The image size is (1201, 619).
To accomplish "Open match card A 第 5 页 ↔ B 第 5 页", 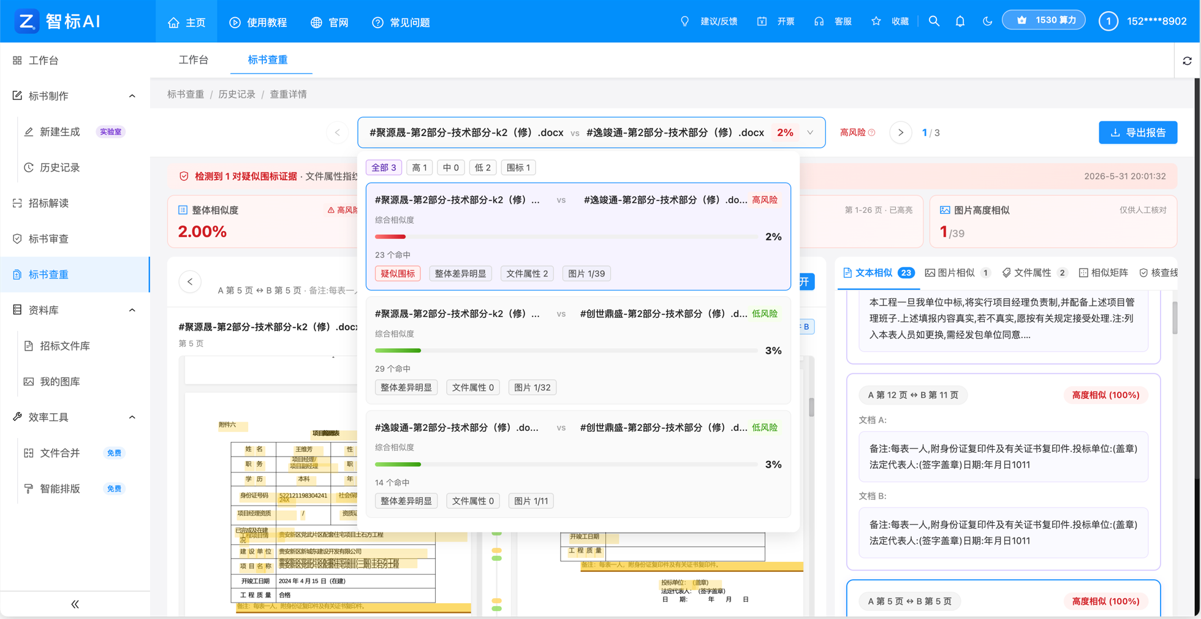I will [1003, 598].
